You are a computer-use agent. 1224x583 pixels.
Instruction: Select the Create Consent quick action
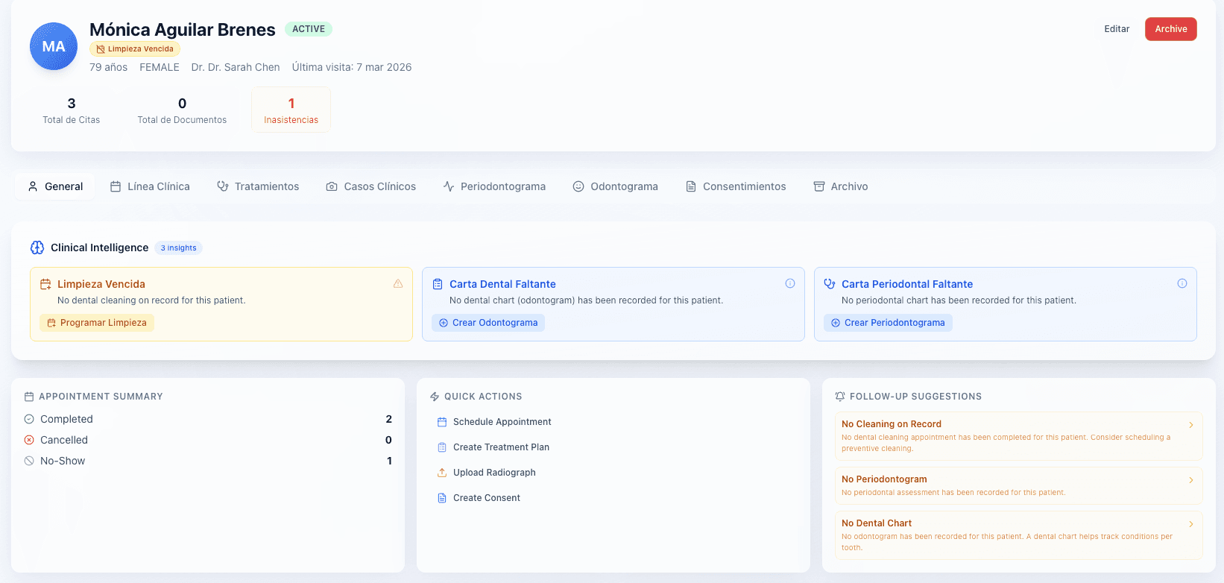[486, 498]
